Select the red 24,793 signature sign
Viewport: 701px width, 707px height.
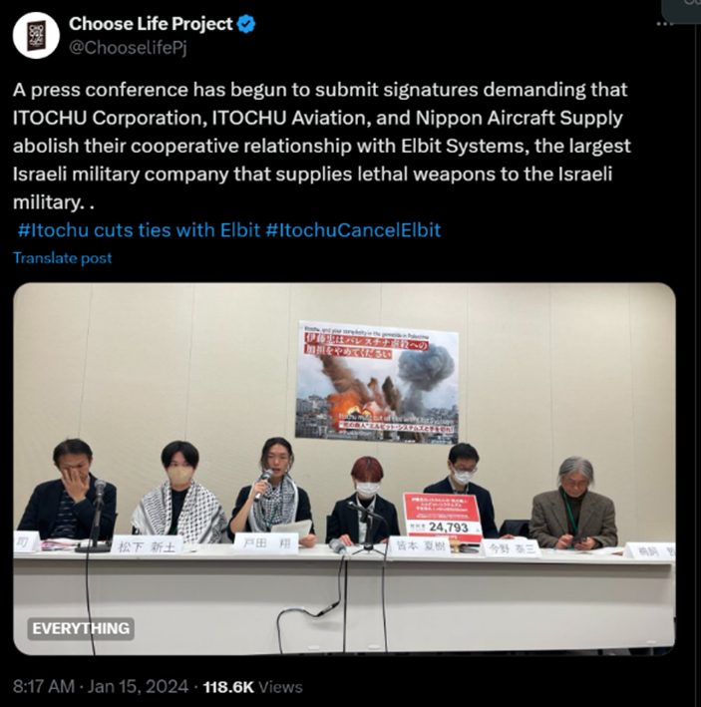pyautogui.click(x=443, y=516)
